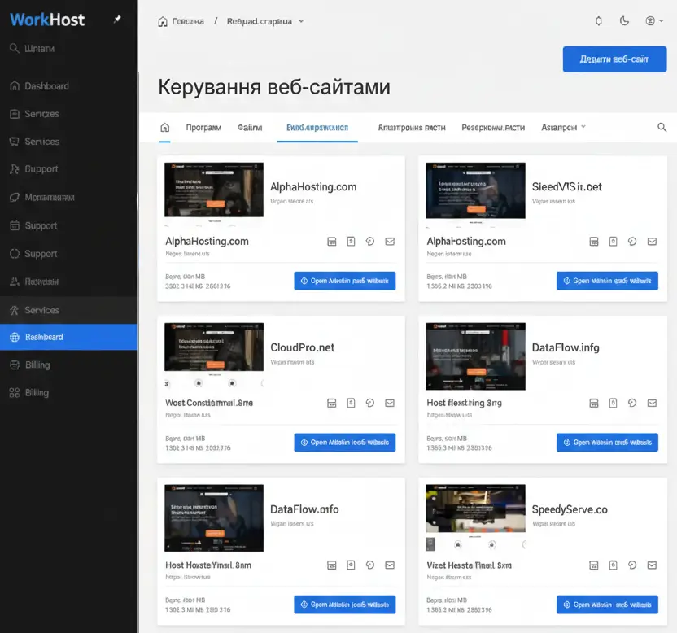Viewport: 677px width, 633px height.
Task: Click the blue add website button top right
Action: (614, 59)
